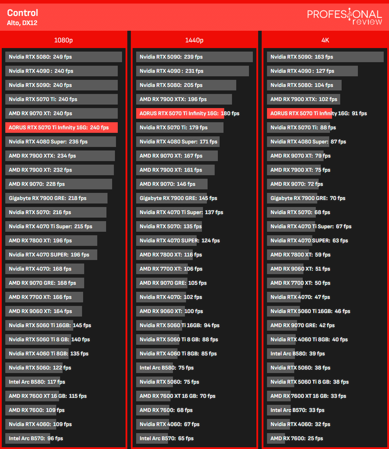Click AMD RX 7700 XT: 106 fps bar
The width and height of the screenshot is (389, 449).
tap(162, 269)
